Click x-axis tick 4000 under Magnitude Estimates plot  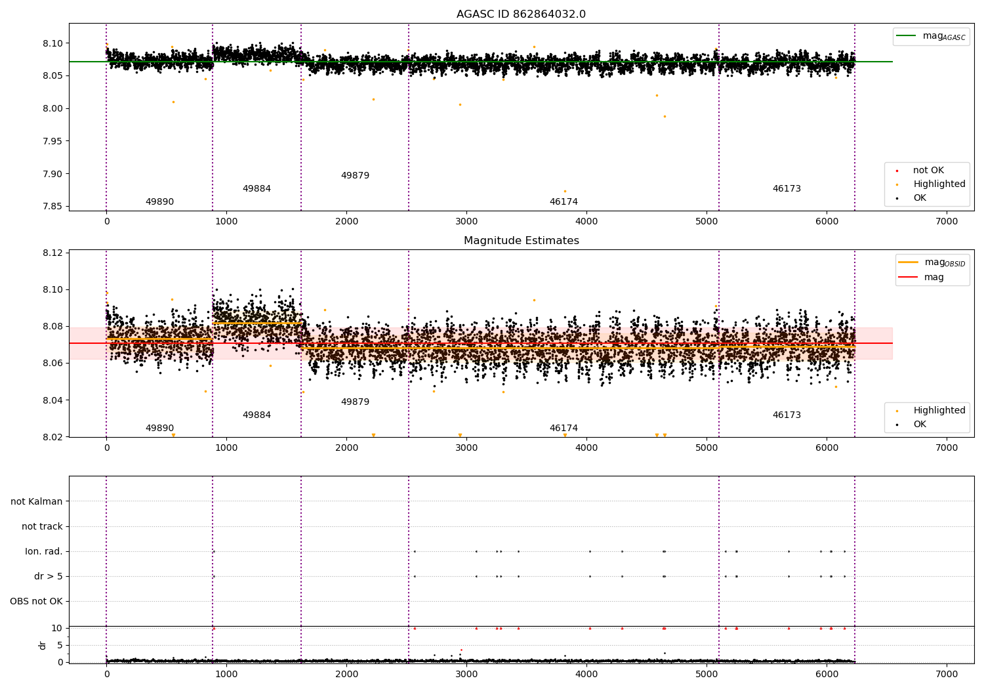coord(586,448)
